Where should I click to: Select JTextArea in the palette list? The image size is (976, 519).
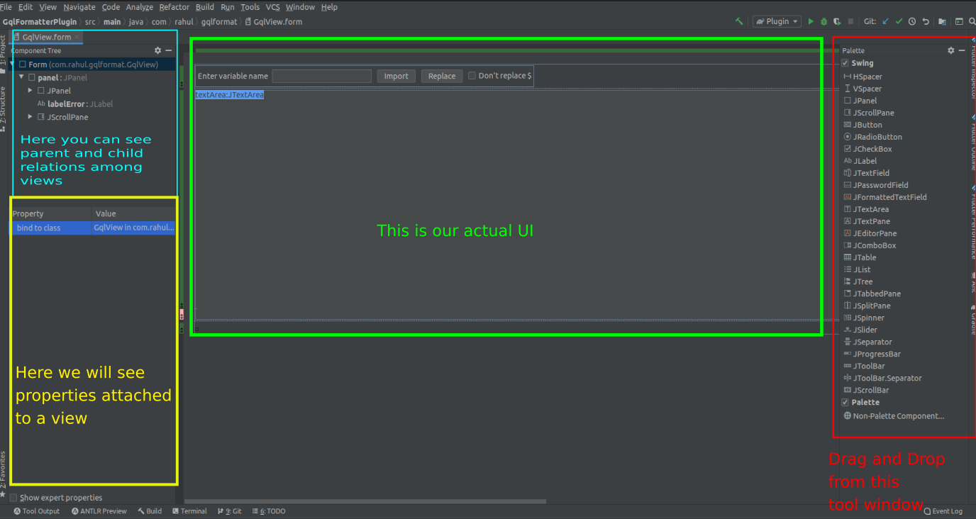point(866,209)
